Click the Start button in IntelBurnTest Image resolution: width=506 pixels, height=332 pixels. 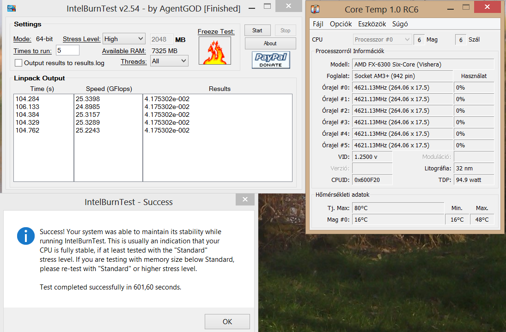(257, 30)
